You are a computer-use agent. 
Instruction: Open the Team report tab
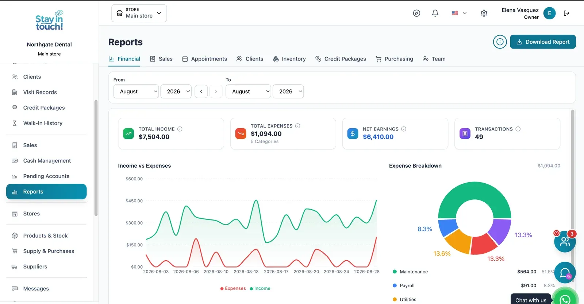[x=434, y=59]
